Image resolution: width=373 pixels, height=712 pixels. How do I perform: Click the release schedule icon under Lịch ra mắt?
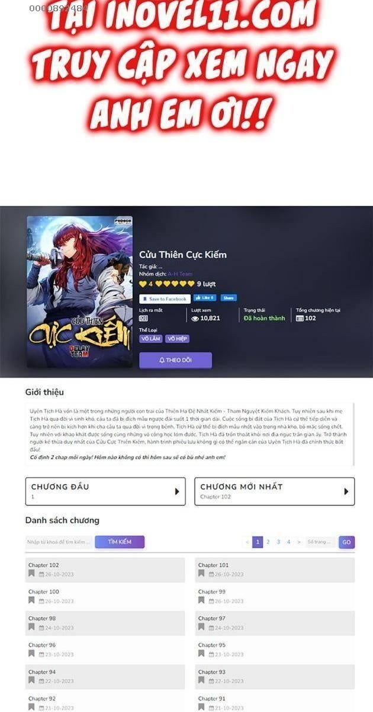143,319
